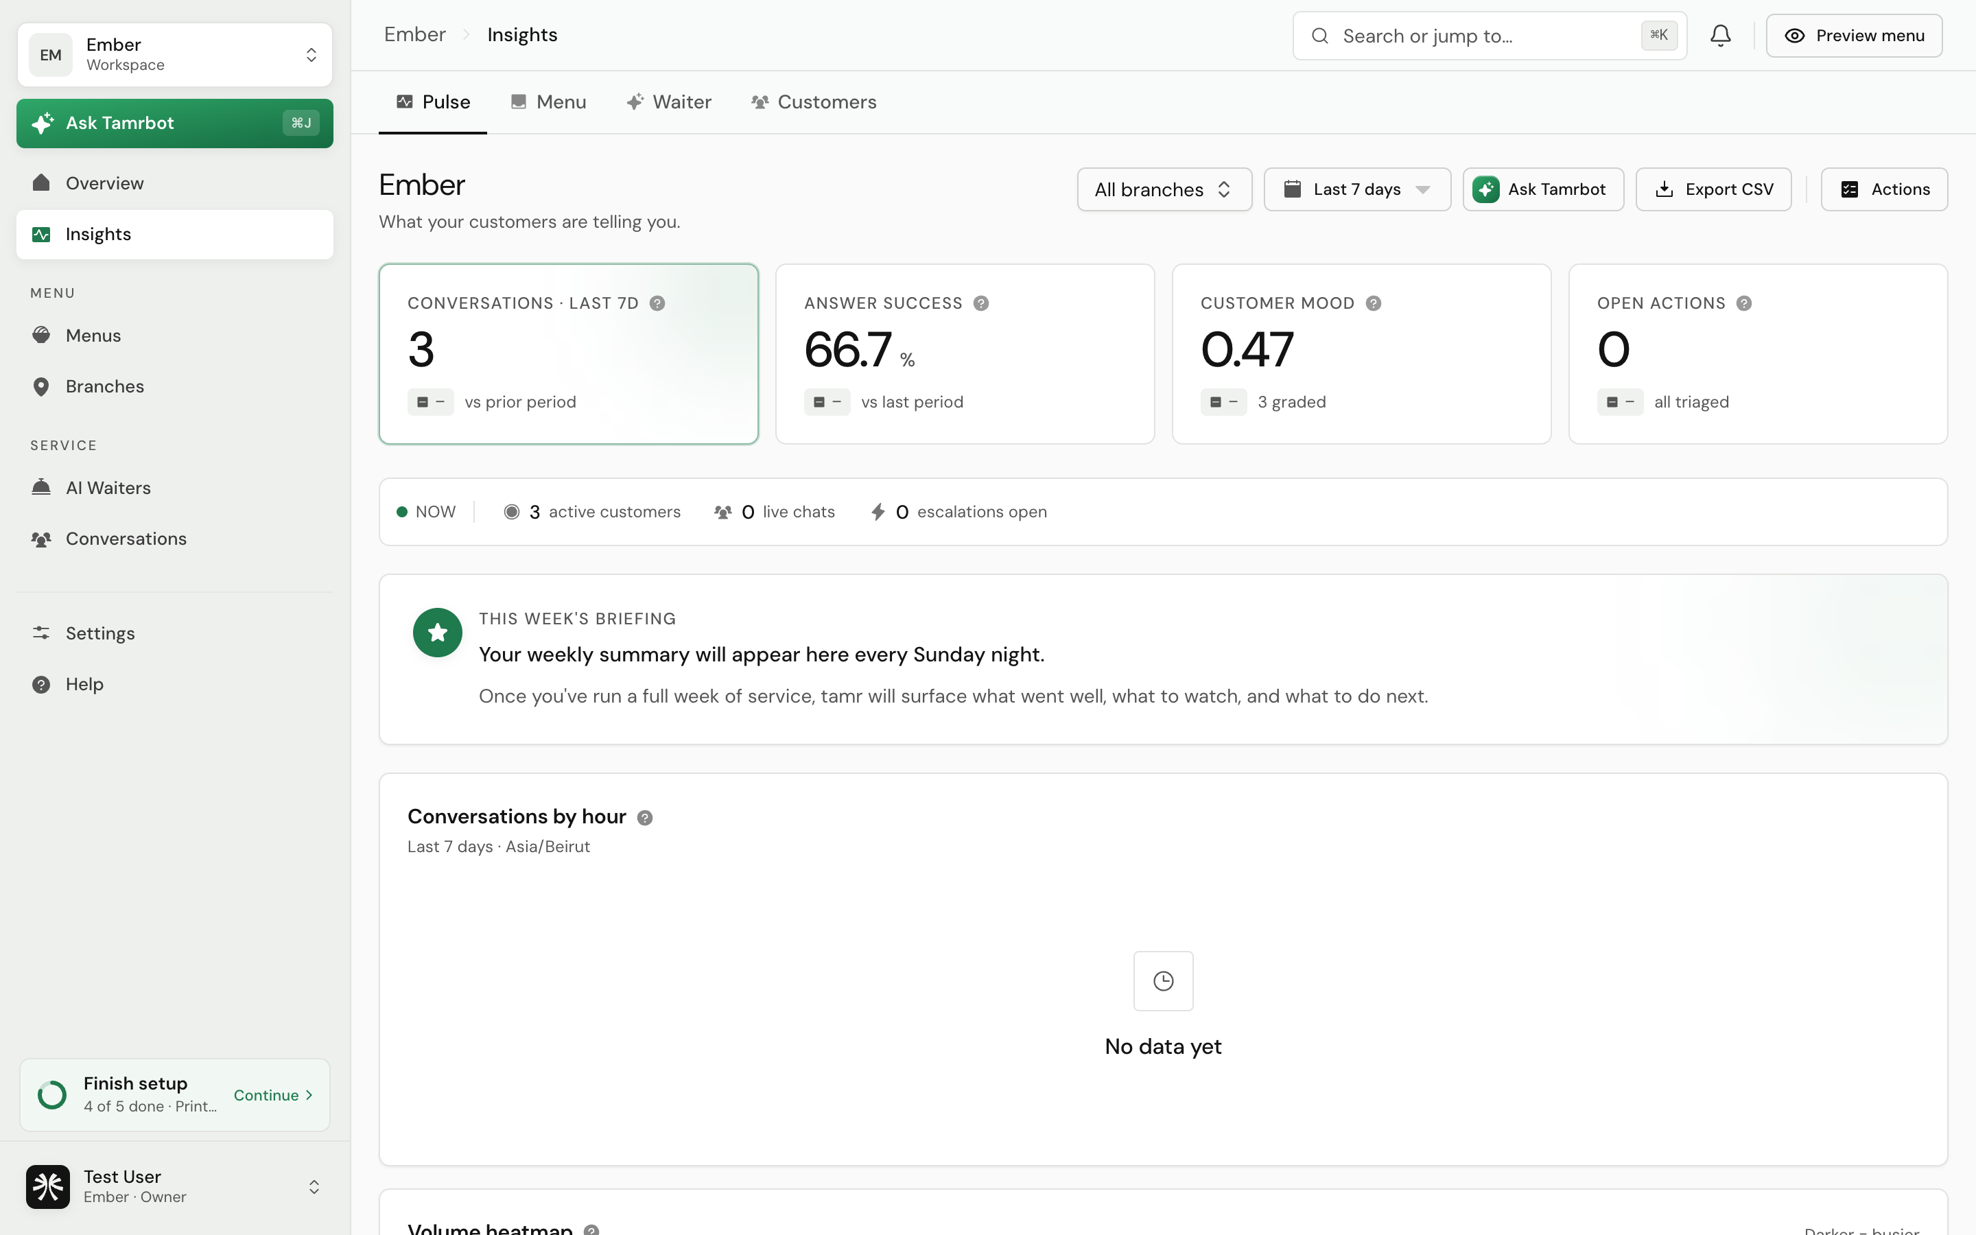
Task: Click the Finish setup progress ring
Action: [52, 1094]
